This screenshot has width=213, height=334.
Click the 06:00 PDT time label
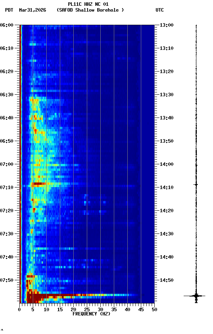[7, 25]
